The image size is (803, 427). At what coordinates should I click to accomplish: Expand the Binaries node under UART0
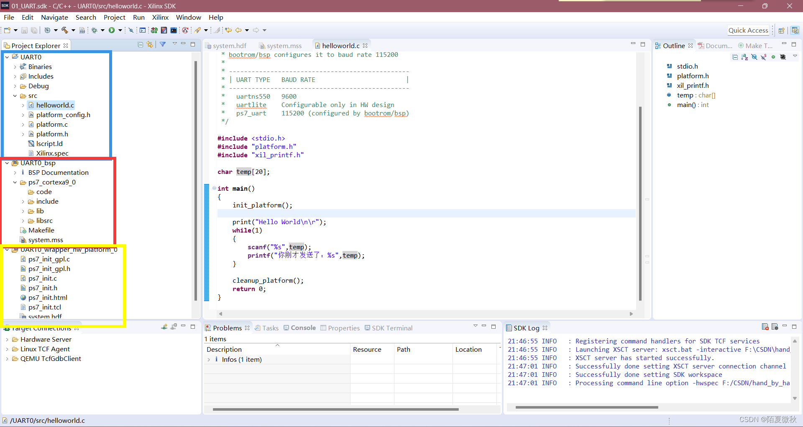(15, 66)
